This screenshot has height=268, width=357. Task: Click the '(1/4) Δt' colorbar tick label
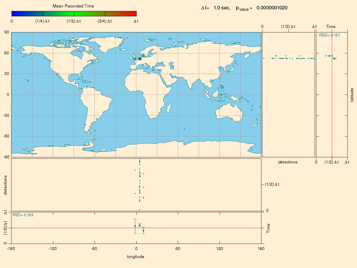click(42, 21)
